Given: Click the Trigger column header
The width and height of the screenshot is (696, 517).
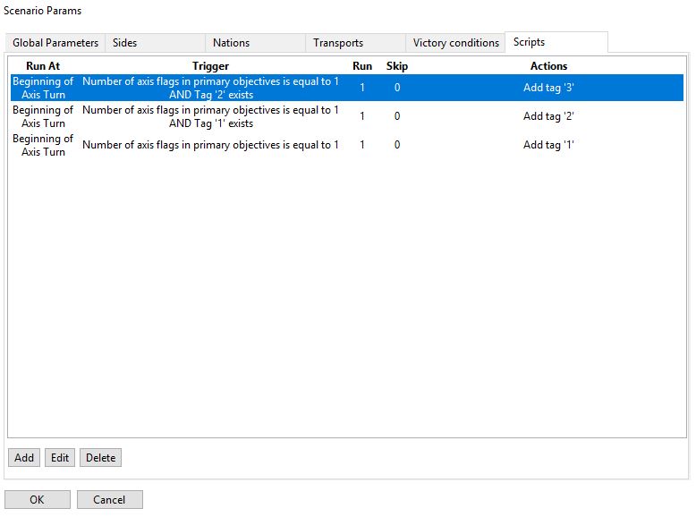Looking at the screenshot, I should pyautogui.click(x=210, y=66).
